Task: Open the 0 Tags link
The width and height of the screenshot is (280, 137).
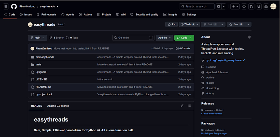Action: click(x=72, y=38)
